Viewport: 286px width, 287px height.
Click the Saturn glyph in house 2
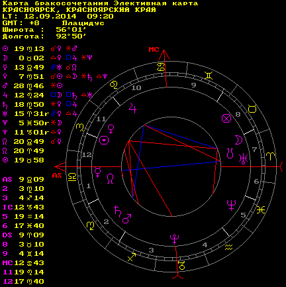118,211
